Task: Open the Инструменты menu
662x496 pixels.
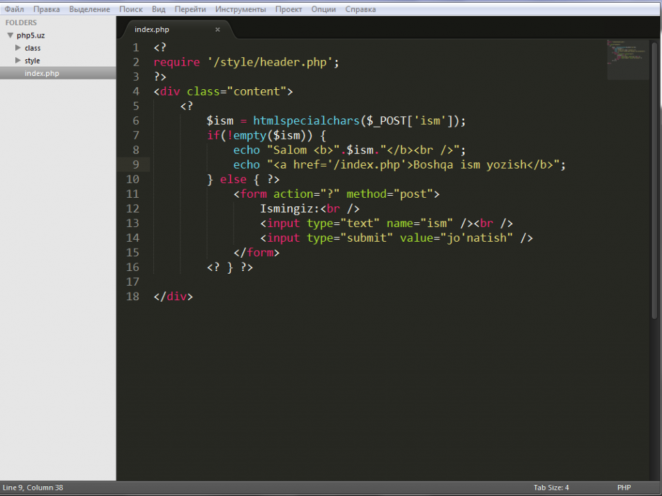Action: [x=240, y=9]
